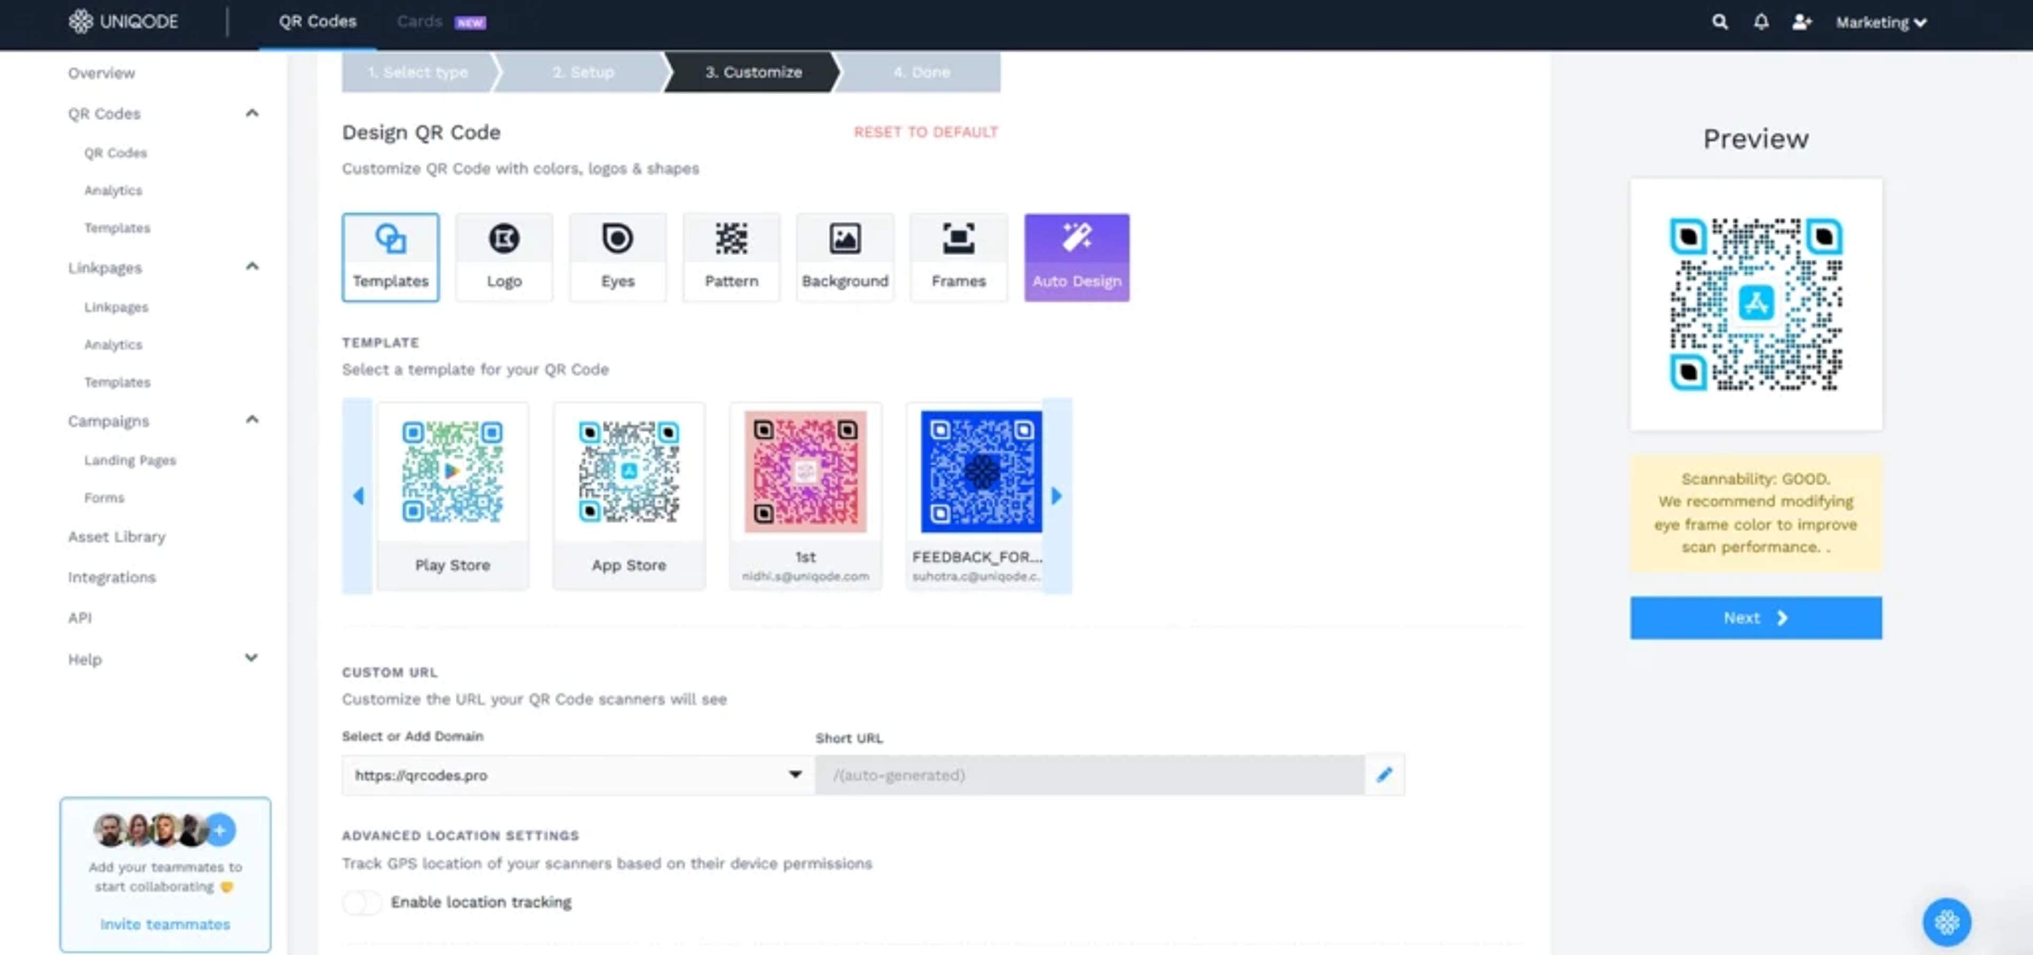2033x955 pixels.
Task: Go back to the Setup step
Action: (582, 72)
